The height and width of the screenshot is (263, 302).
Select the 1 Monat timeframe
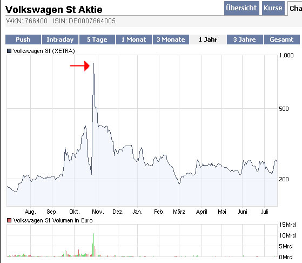134,40
